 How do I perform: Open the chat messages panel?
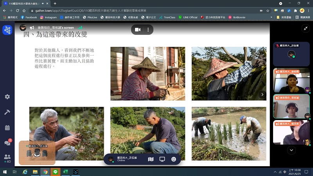point(7,143)
